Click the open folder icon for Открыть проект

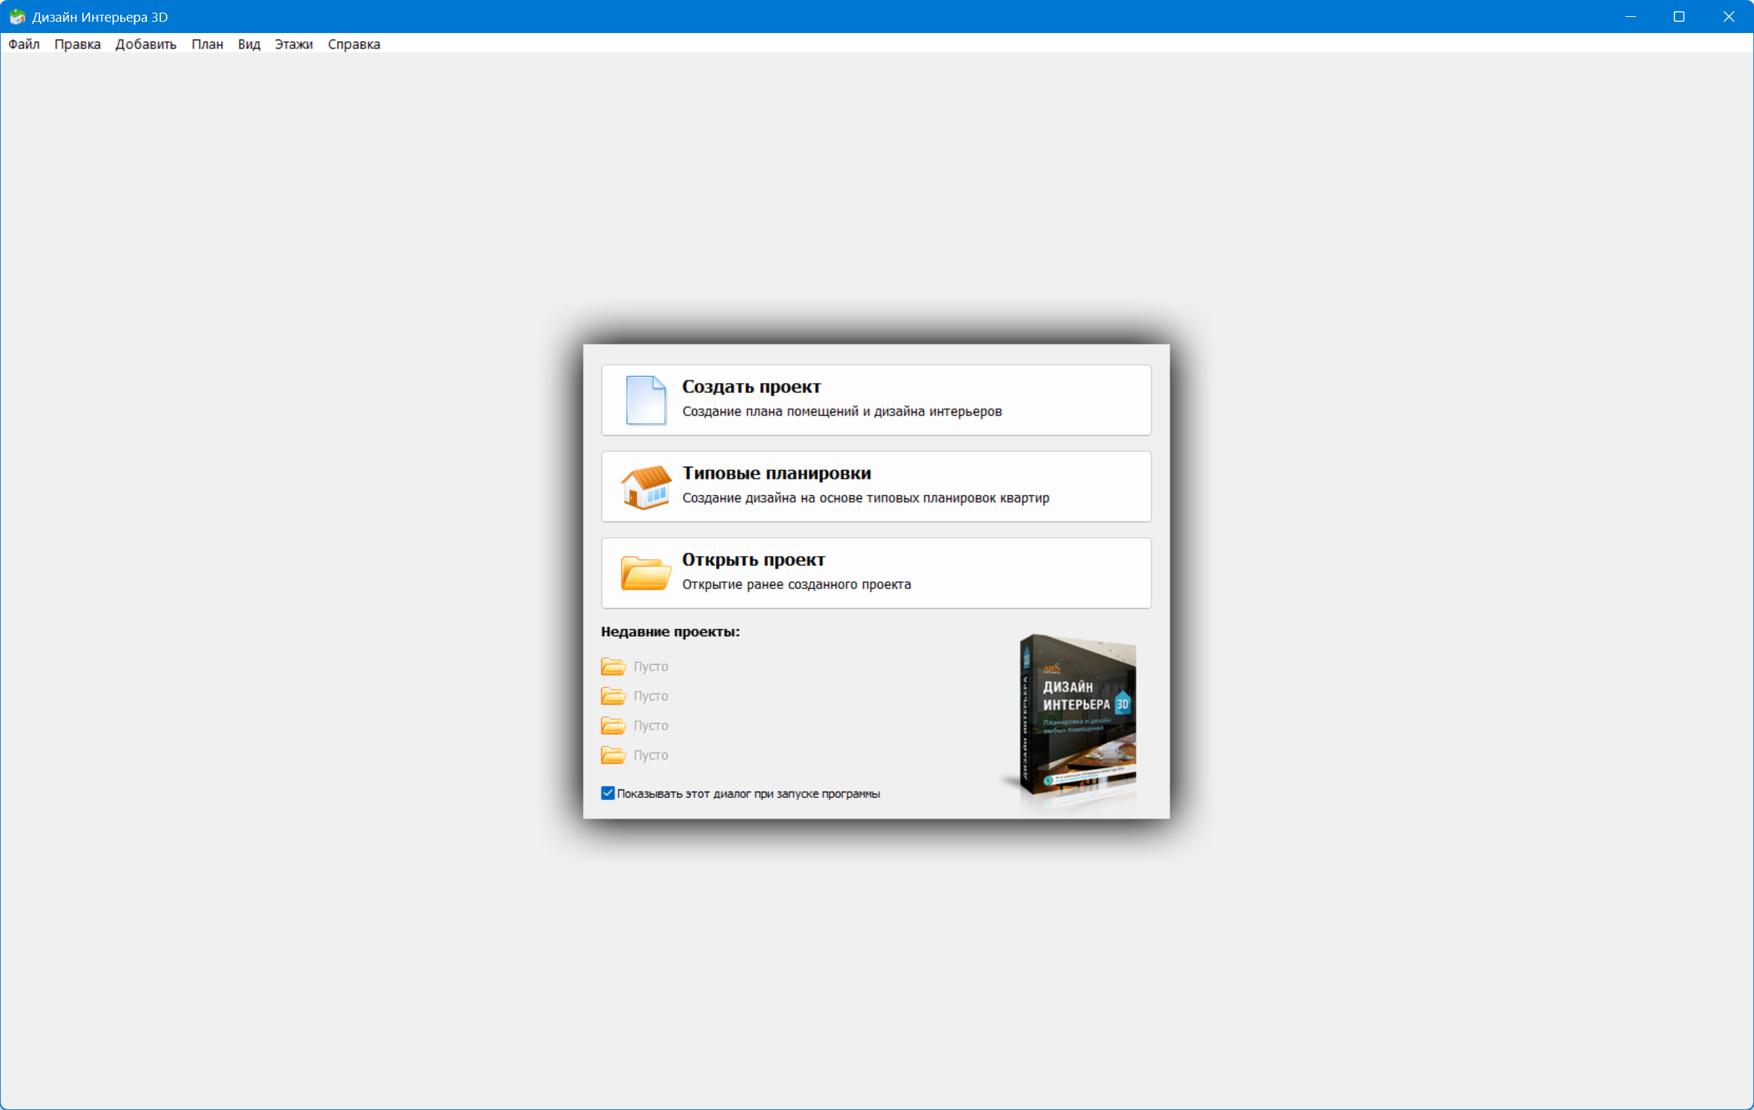pos(646,573)
